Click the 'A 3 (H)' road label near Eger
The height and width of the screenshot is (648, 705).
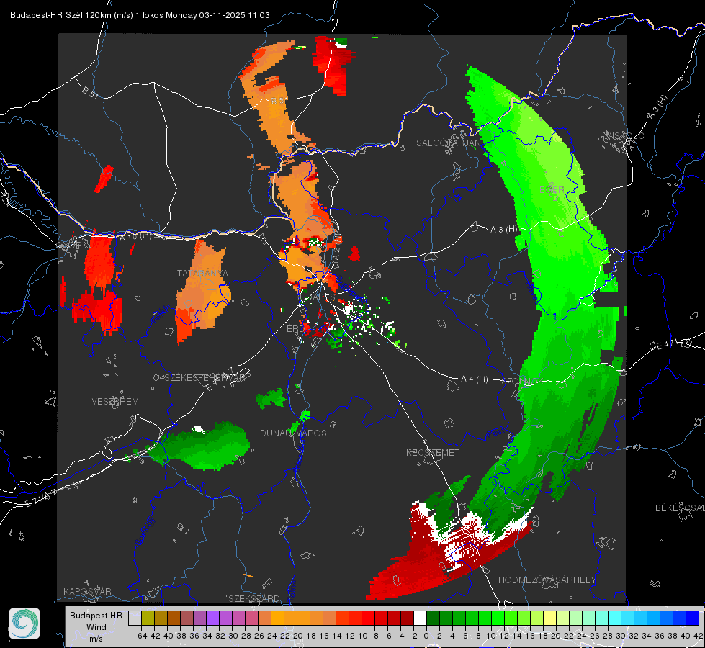click(503, 230)
